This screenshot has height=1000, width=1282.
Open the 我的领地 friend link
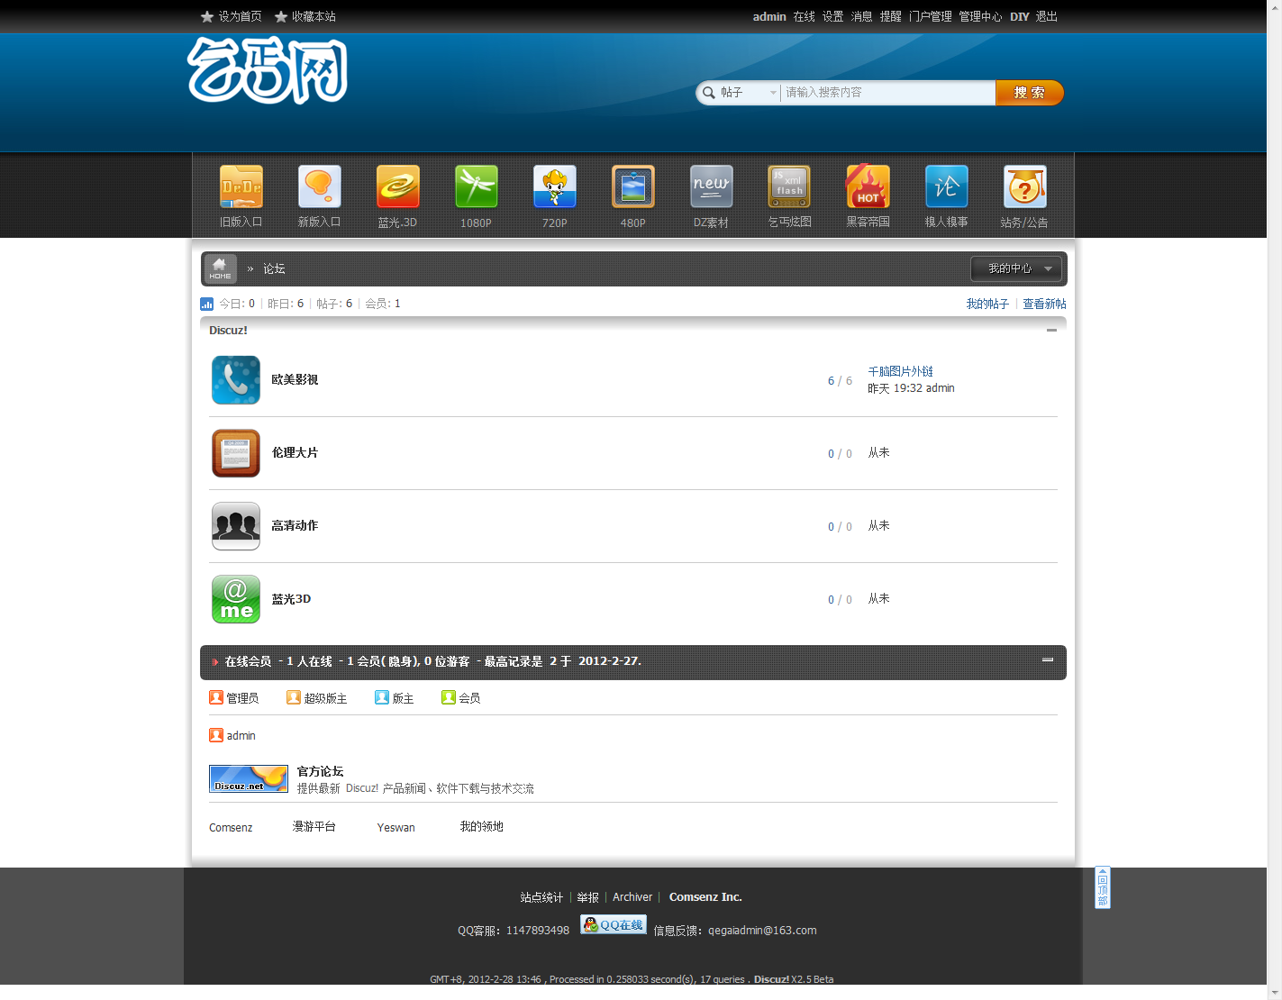coord(482,826)
